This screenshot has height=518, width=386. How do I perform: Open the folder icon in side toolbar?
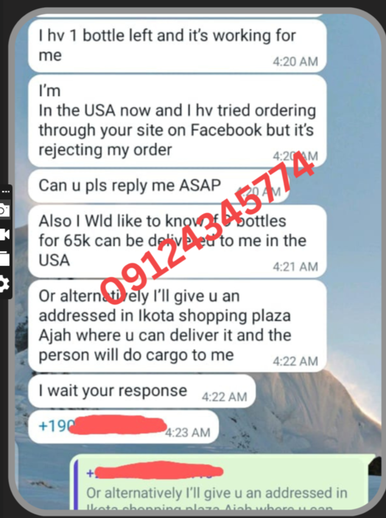4,258
